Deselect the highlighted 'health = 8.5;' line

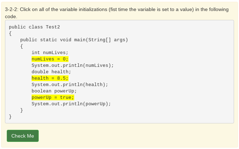(50, 78)
